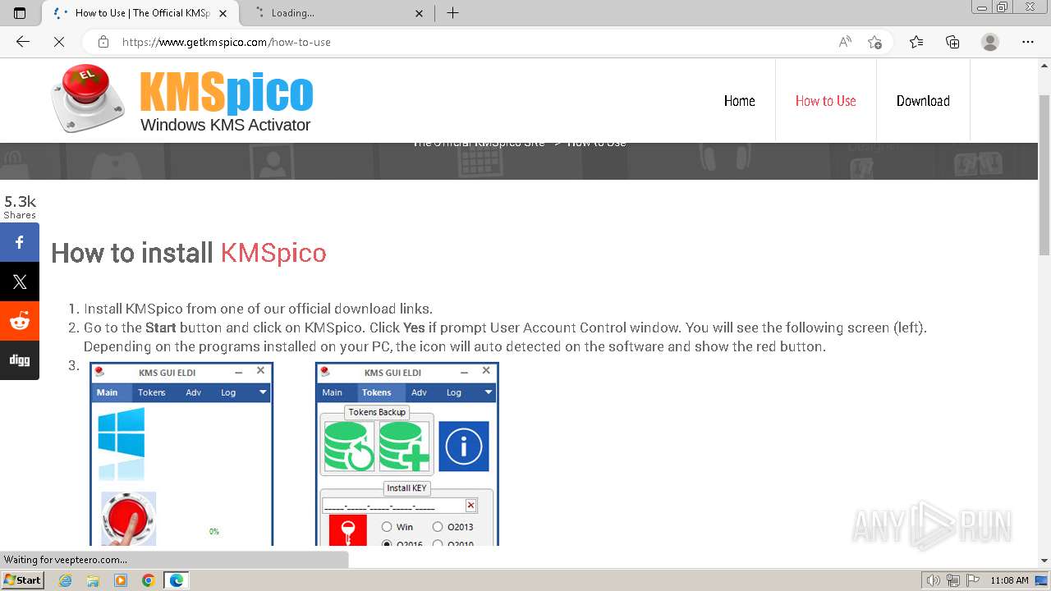This screenshot has width=1051, height=591.
Task: Open the browser profile icon
Action: [990, 42]
